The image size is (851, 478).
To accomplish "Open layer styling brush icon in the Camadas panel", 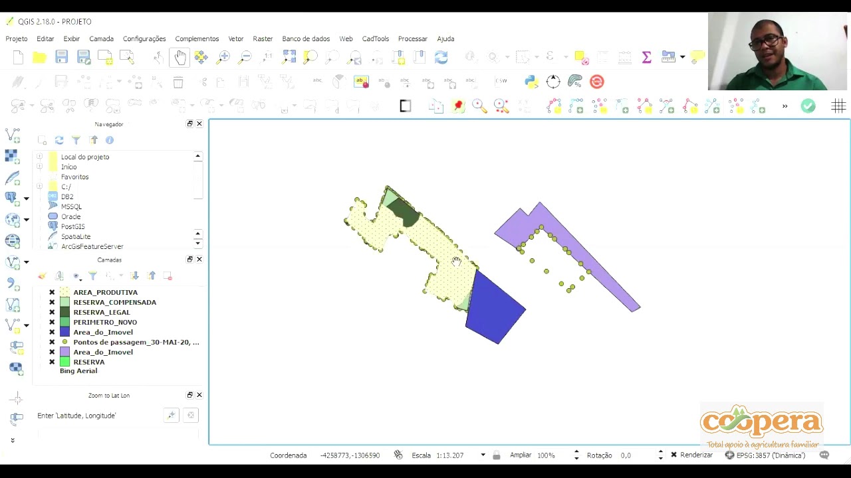I will click(42, 276).
